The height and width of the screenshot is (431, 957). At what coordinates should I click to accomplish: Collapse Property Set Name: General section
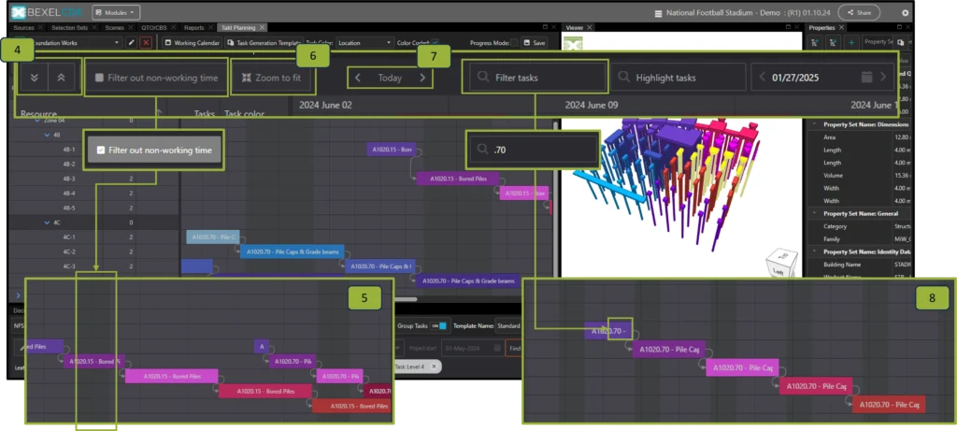click(814, 213)
